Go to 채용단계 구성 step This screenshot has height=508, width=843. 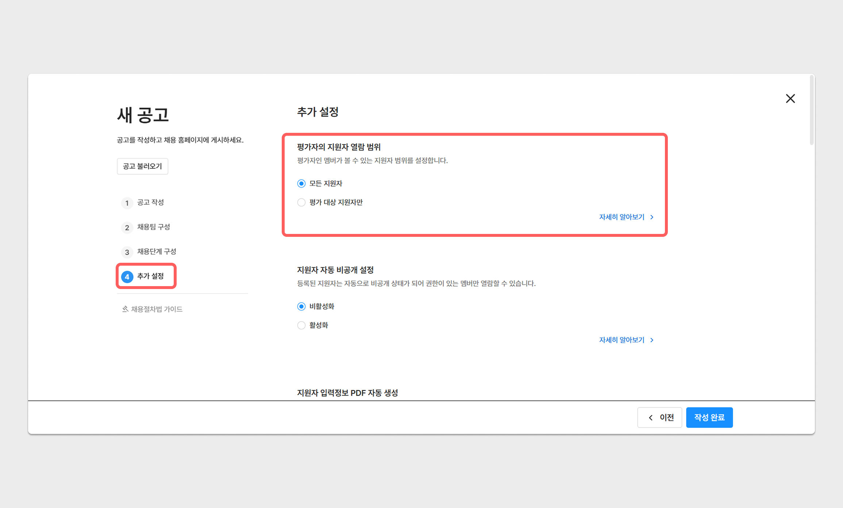click(157, 251)
